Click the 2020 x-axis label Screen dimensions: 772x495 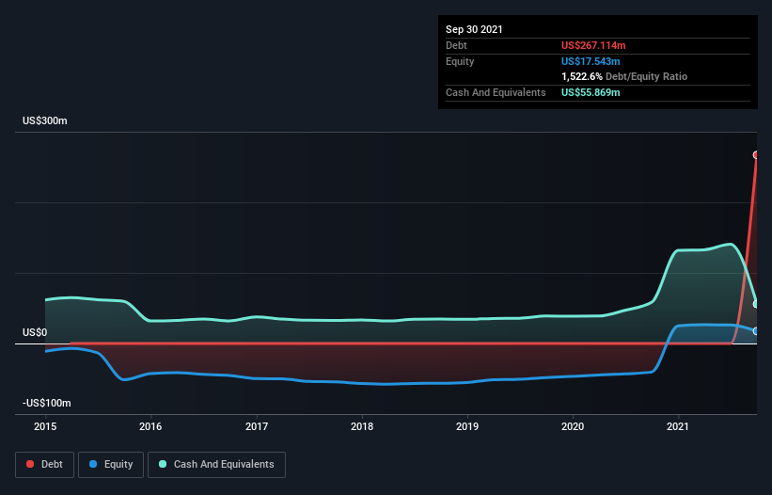[x=573, y=426]
